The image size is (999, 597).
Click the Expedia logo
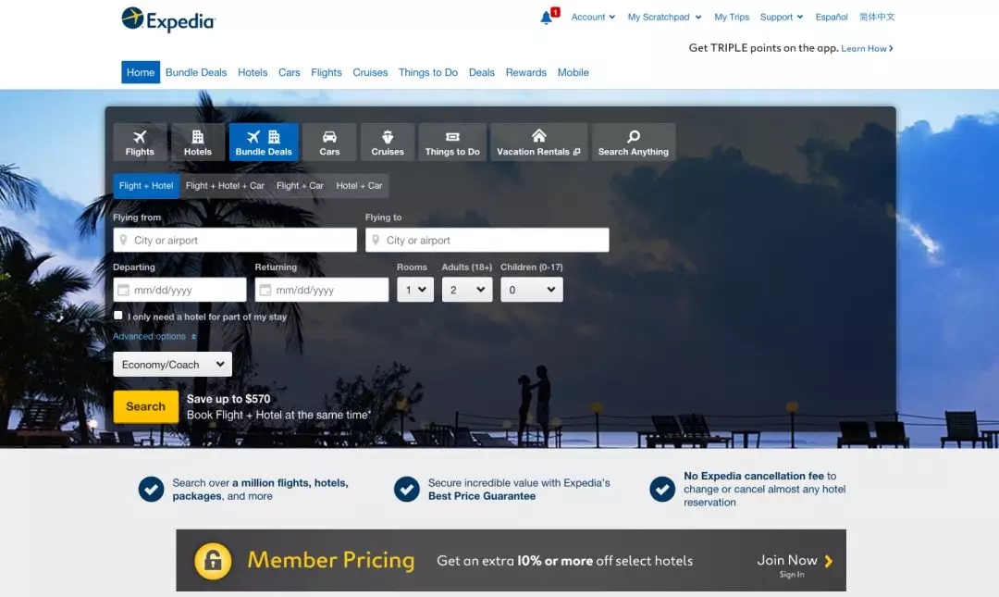[168, 19]
